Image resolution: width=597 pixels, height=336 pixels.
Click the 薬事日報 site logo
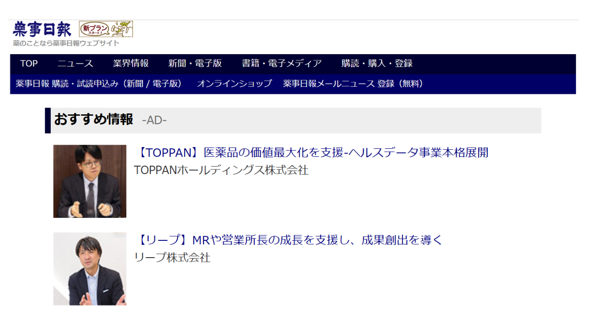(42, 29)
